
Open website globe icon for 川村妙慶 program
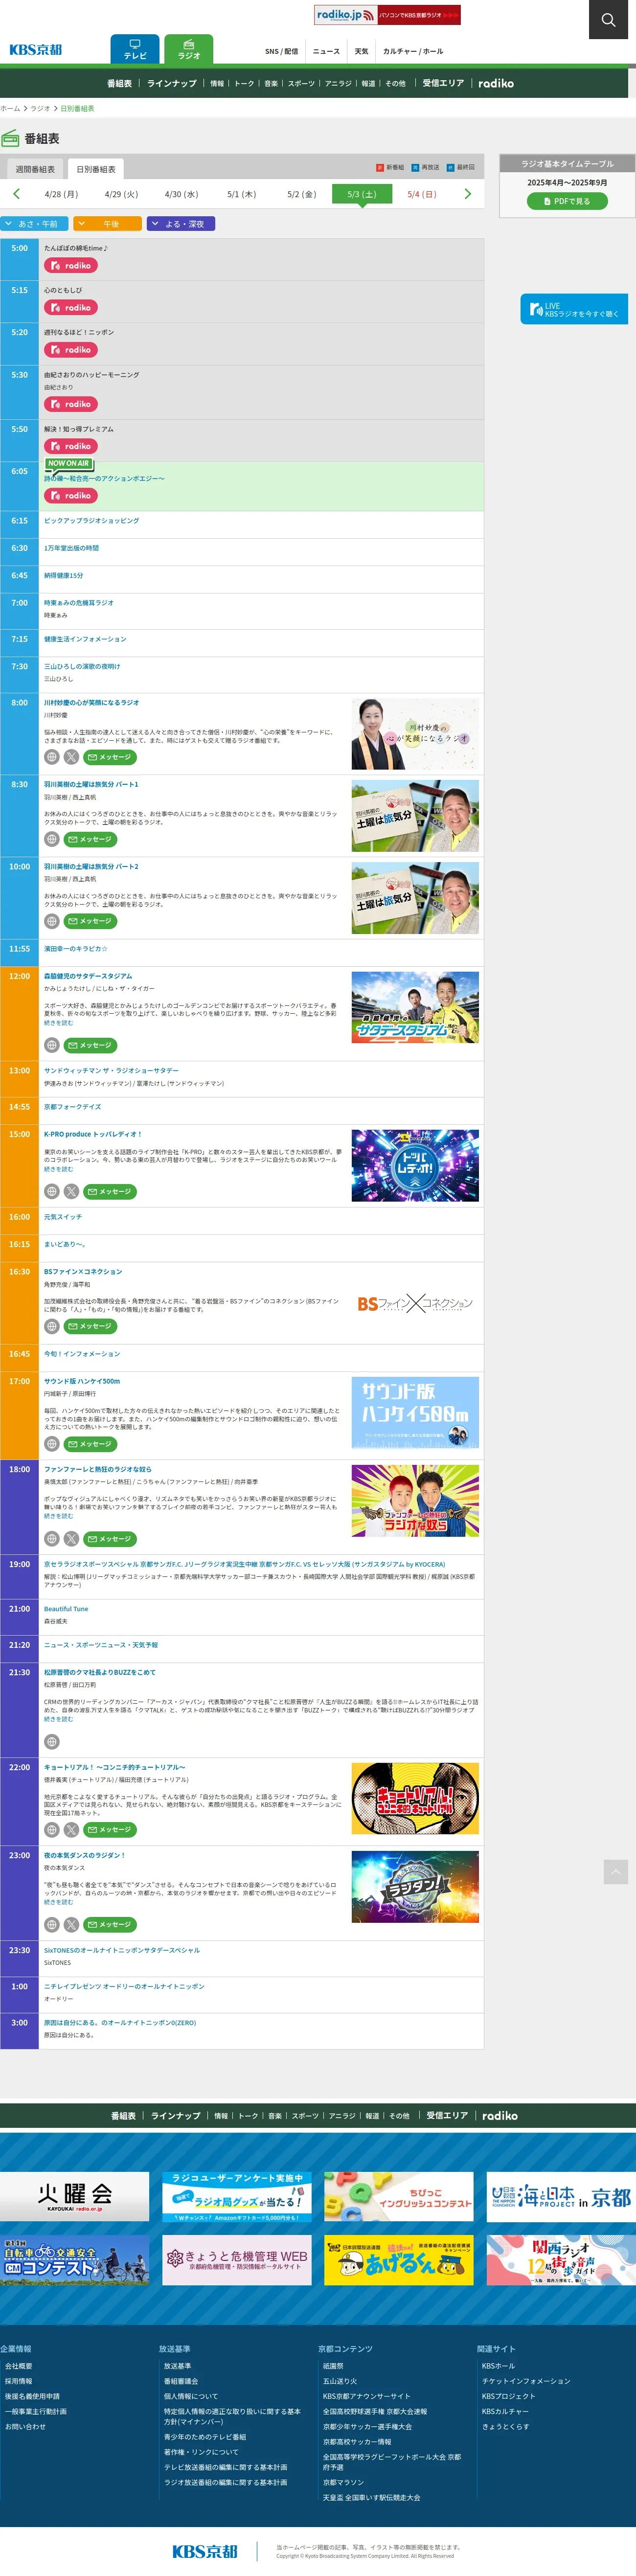[x=52, y=757]
